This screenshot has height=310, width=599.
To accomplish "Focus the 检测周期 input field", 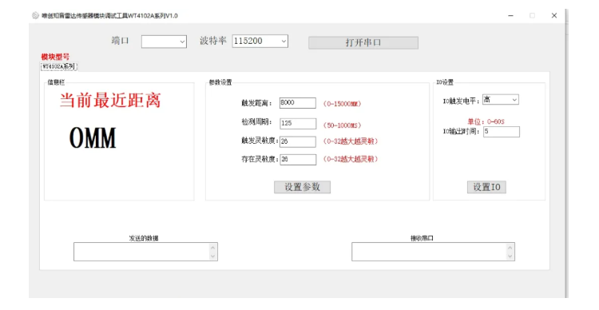I will [x=298, y=124].
